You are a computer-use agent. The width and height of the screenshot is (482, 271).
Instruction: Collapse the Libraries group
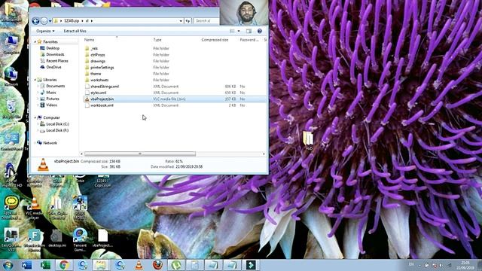pos(35,80)
